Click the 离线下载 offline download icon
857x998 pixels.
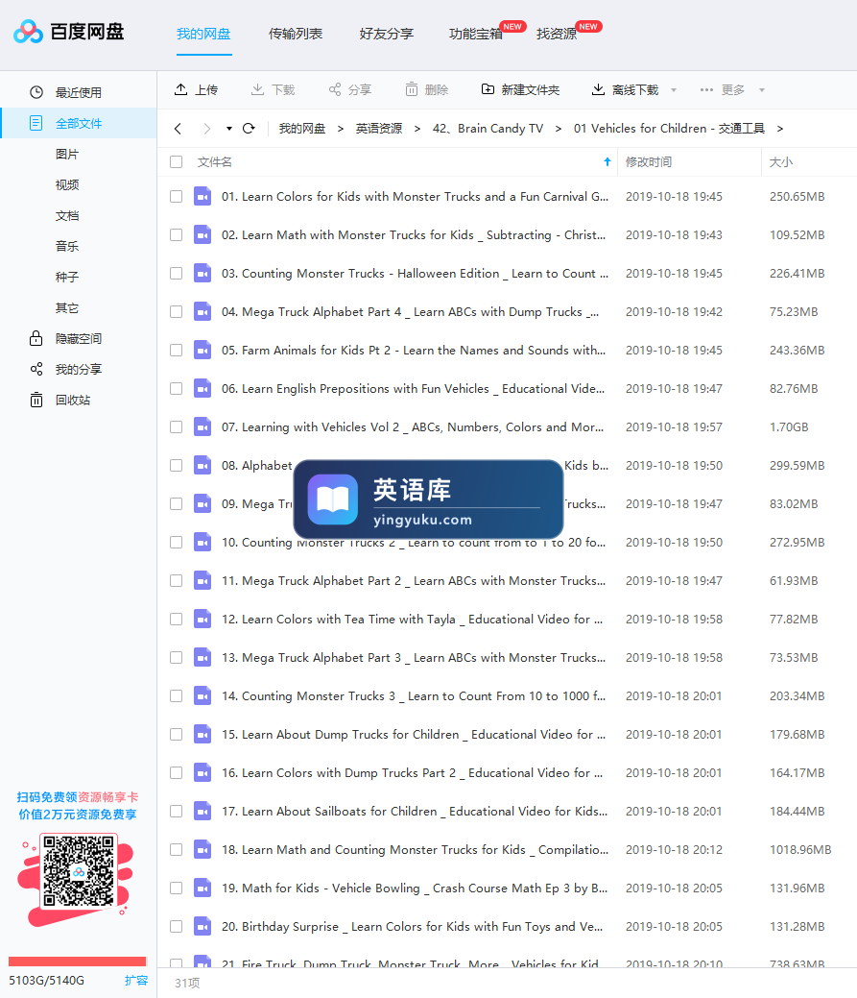point(598,89)
